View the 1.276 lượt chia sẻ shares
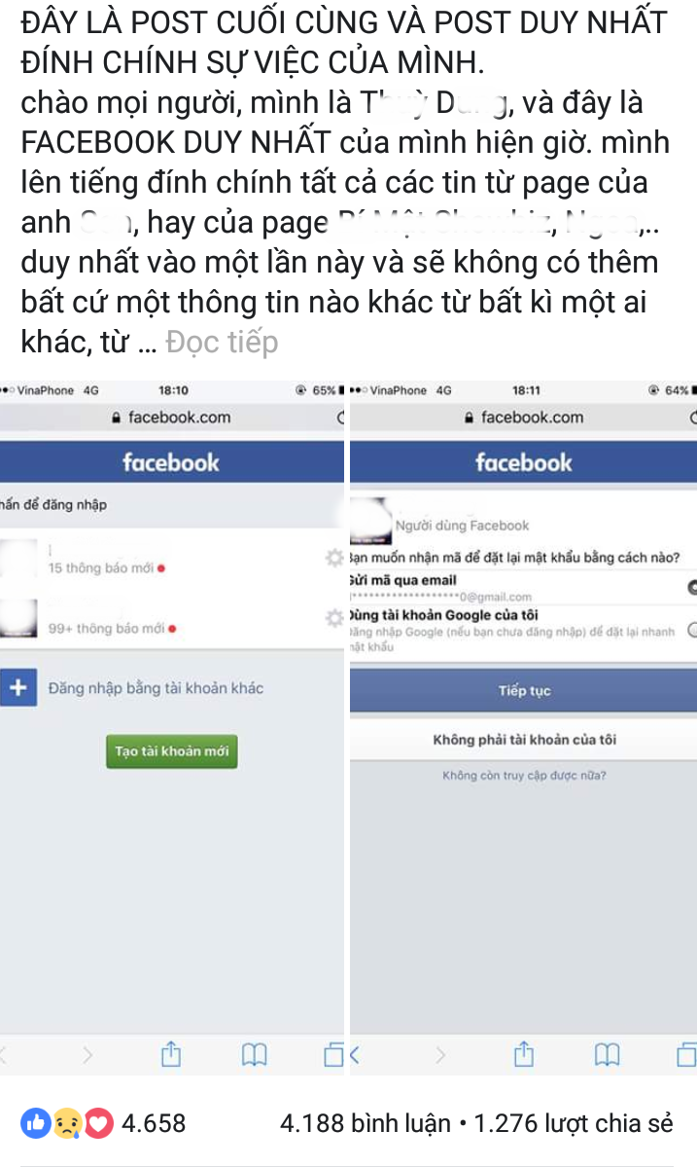 click(x=573, y=1123)
